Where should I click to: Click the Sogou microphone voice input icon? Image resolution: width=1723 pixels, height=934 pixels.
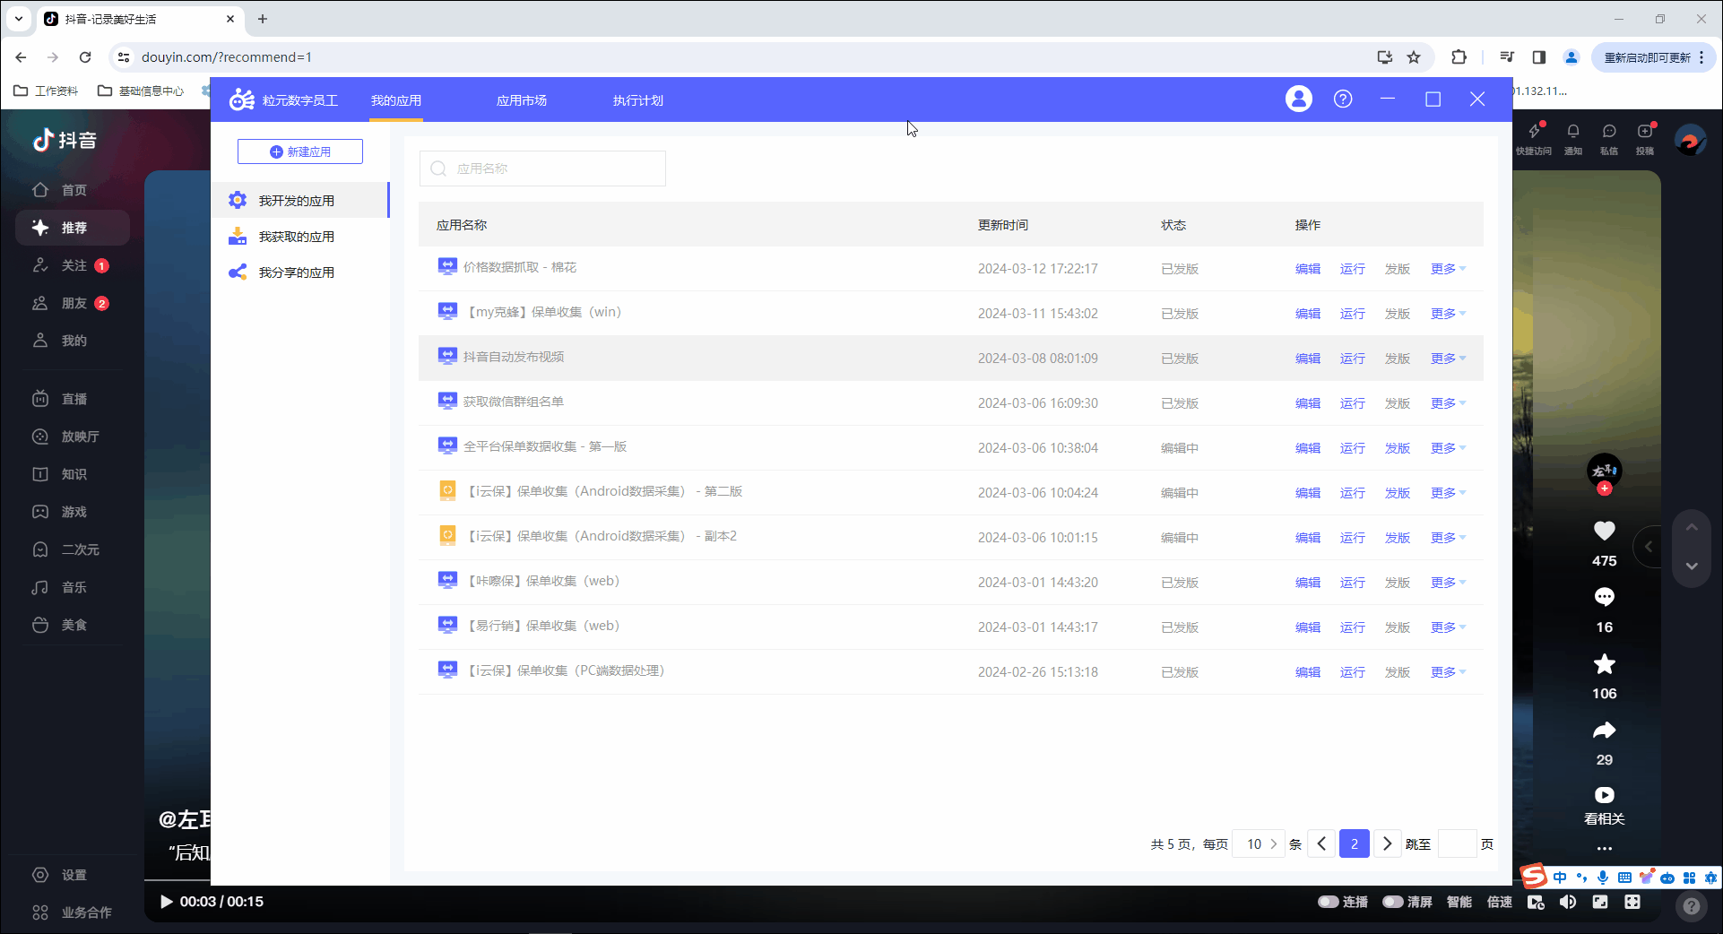[x=1603, y=878]
